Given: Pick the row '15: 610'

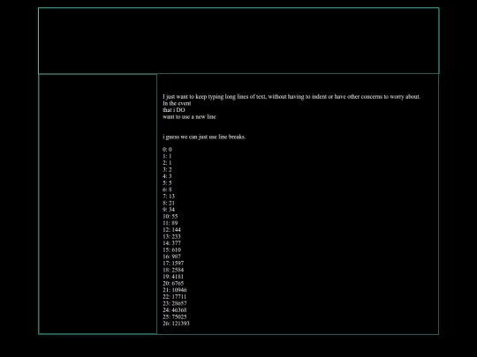Looking at the screenshot, I should [171, 249].
